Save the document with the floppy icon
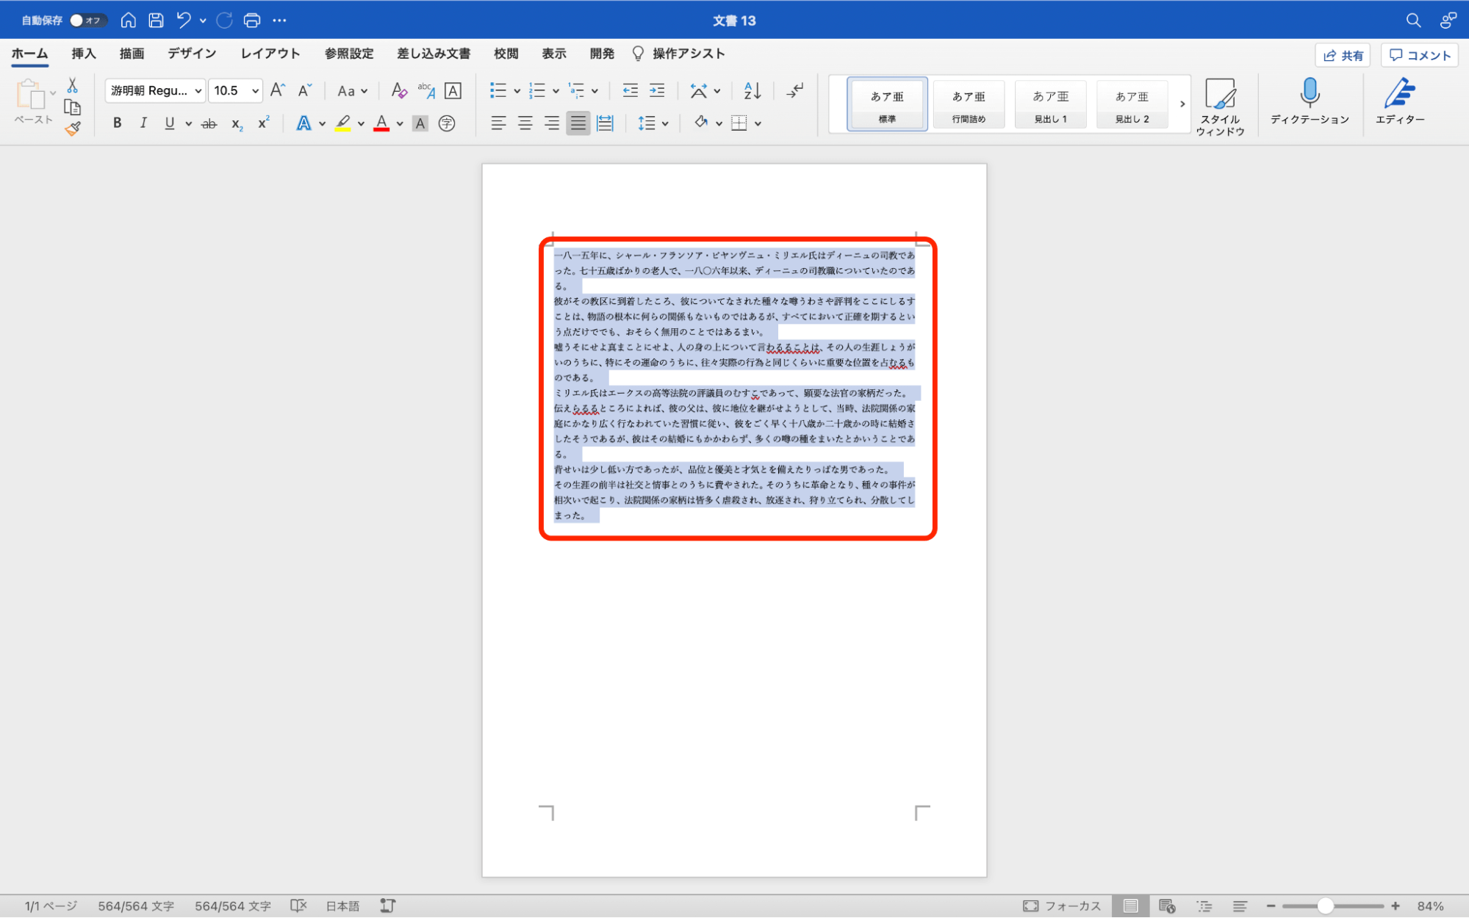Viewport: 1469px width, 918px height. click(x=156, y=21)
